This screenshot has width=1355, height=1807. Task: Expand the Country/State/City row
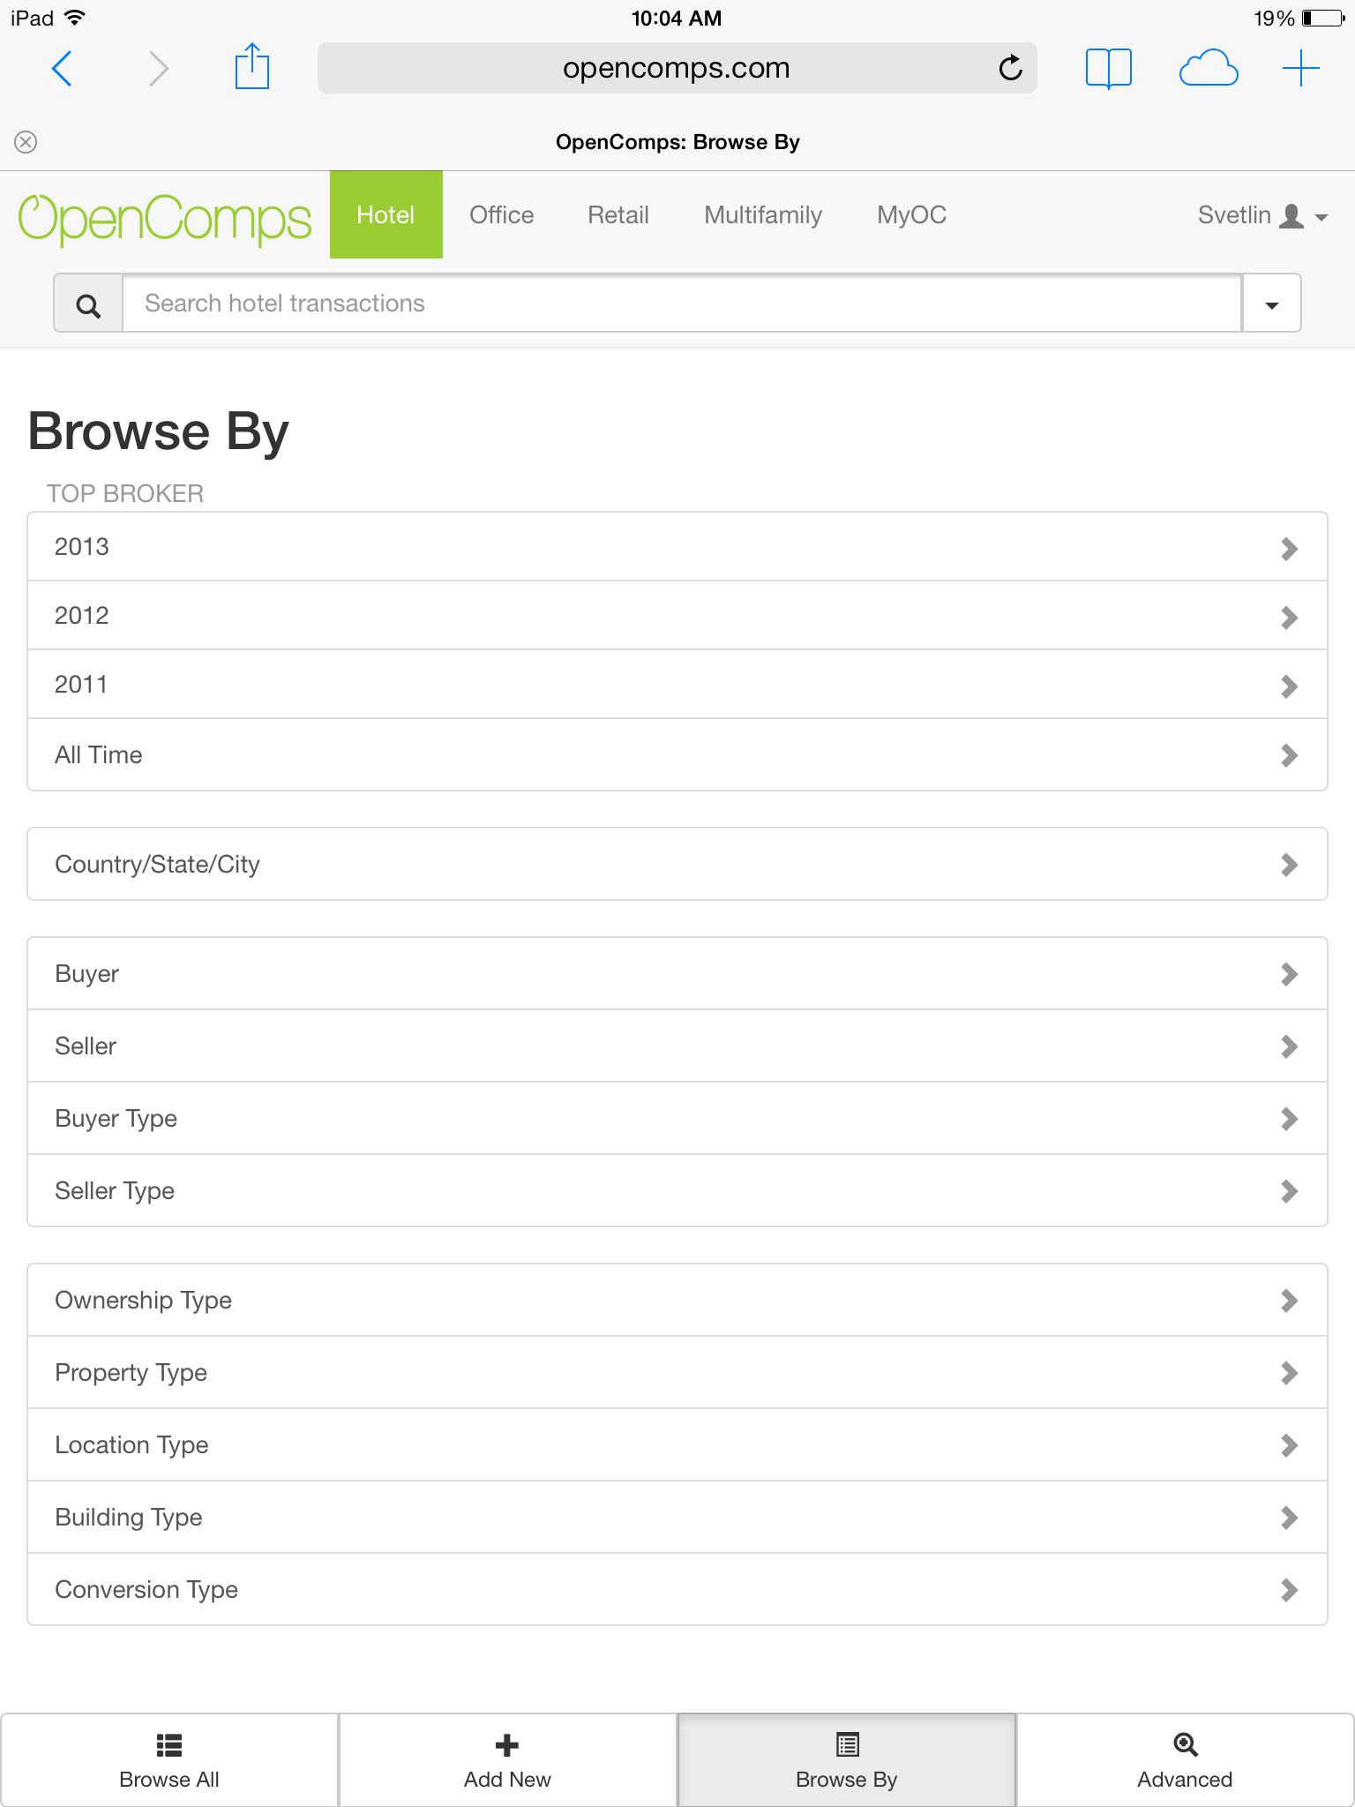(677, 864)
